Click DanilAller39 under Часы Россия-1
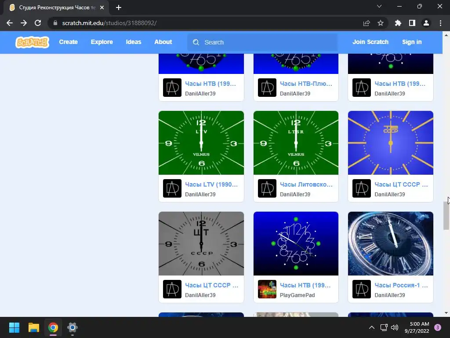The image size is (450, 338). (390, 295)
